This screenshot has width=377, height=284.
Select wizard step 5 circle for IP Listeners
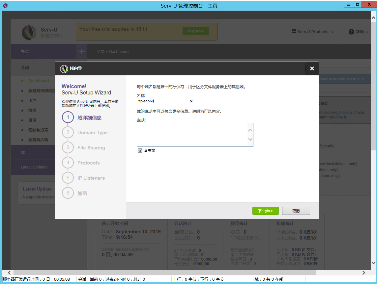tap(68, 178)
